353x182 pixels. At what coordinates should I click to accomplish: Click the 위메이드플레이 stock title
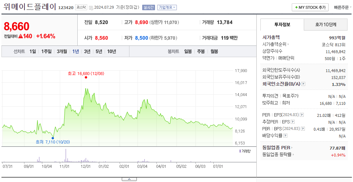30,7
